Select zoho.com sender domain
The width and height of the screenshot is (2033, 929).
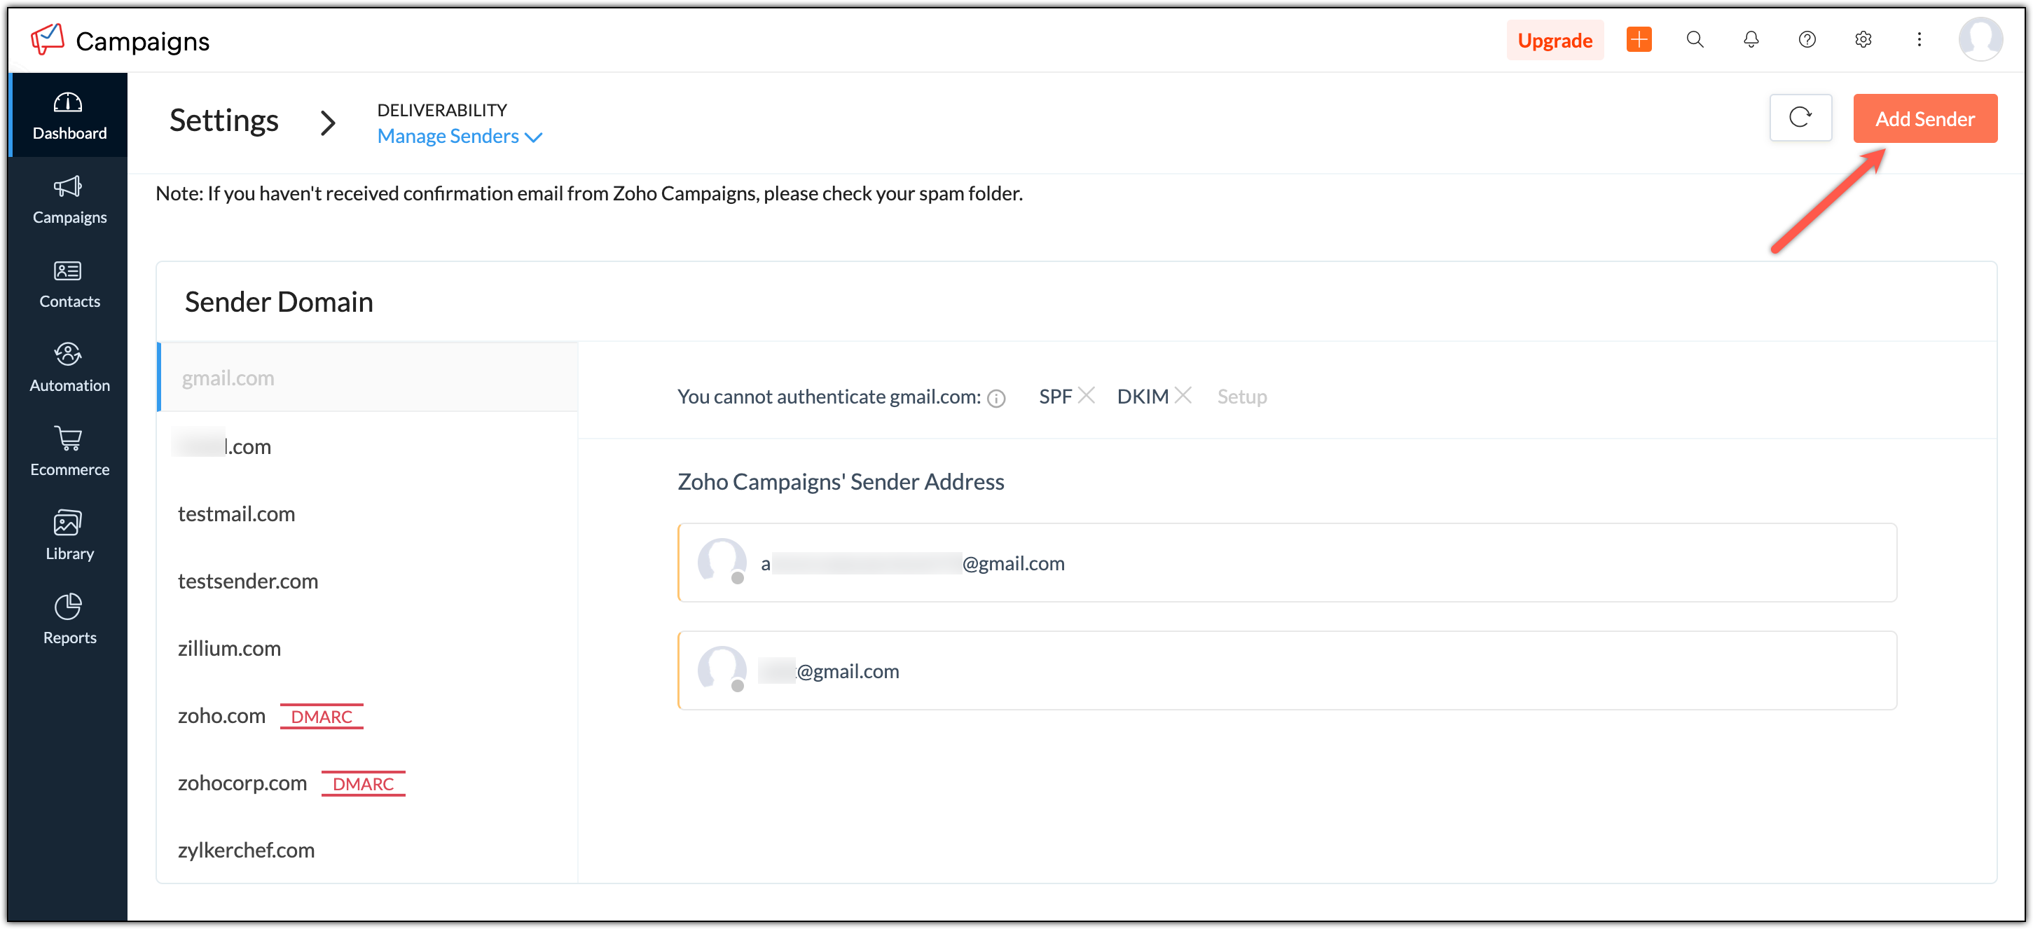coord(222,716)
